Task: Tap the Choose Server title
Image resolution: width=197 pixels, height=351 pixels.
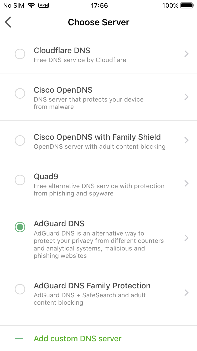Action: (x=98, y=22)
